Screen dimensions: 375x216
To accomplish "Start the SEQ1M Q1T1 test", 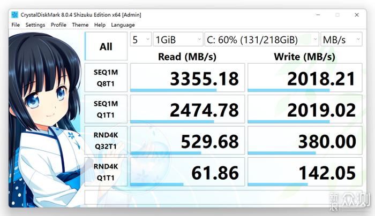I will pyautogui.click(x=106, y=109).
